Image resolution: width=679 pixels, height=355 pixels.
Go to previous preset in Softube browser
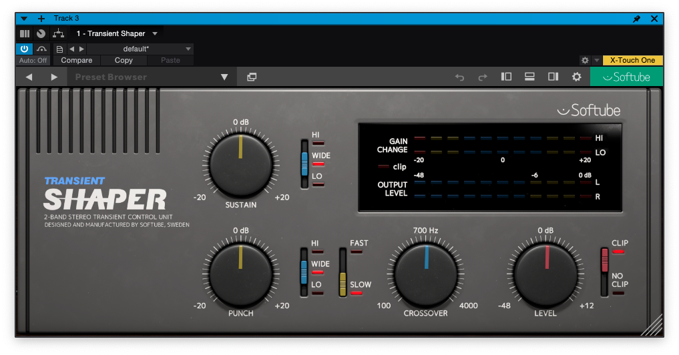point(29,77)
